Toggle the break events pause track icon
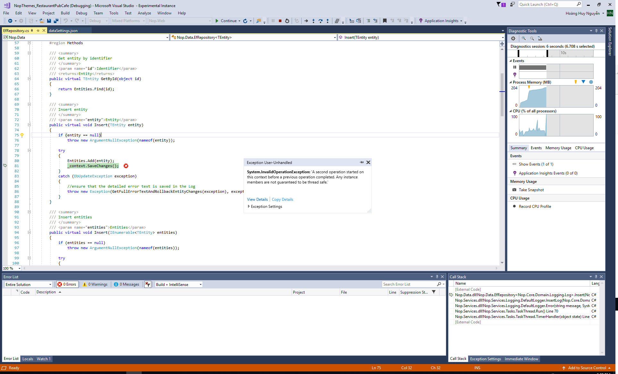 (x=515, y=67)
